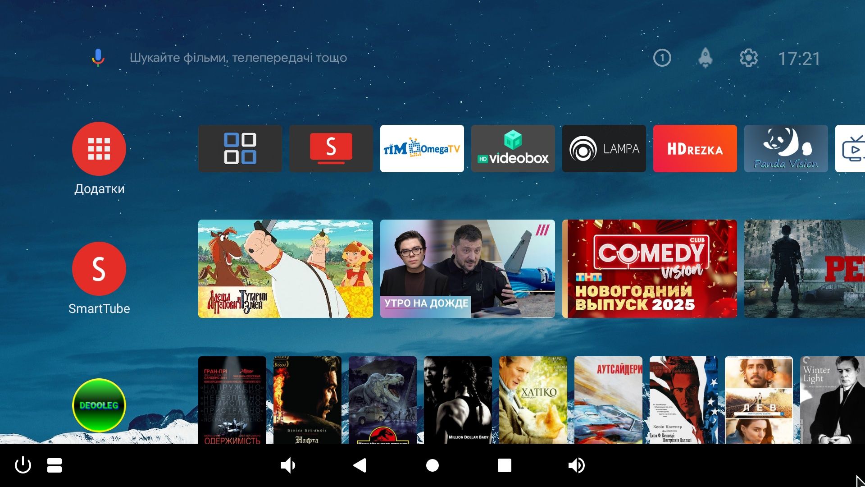
Task: Open the settings gear icon
Action: (x=748, y=58)
